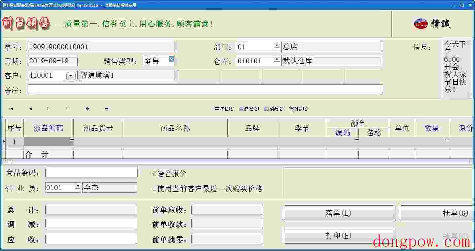475x251 pixels.
Task: Click the application icon in title bar
Action: click(x=5, y=5)
